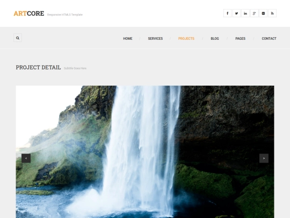Screen dimensions: 290x218
Task: Visit the LinkedIn social icon
Action: pos(245,13)
